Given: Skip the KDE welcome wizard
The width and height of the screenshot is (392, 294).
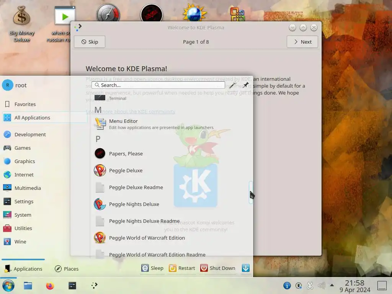Looking at the screenshot, I should tap(90, 42).
